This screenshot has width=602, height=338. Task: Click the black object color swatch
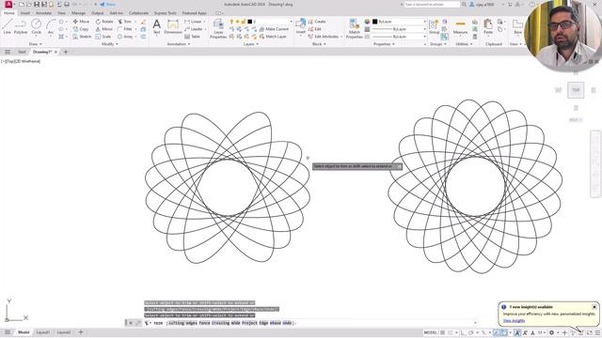tap(375, 22)
